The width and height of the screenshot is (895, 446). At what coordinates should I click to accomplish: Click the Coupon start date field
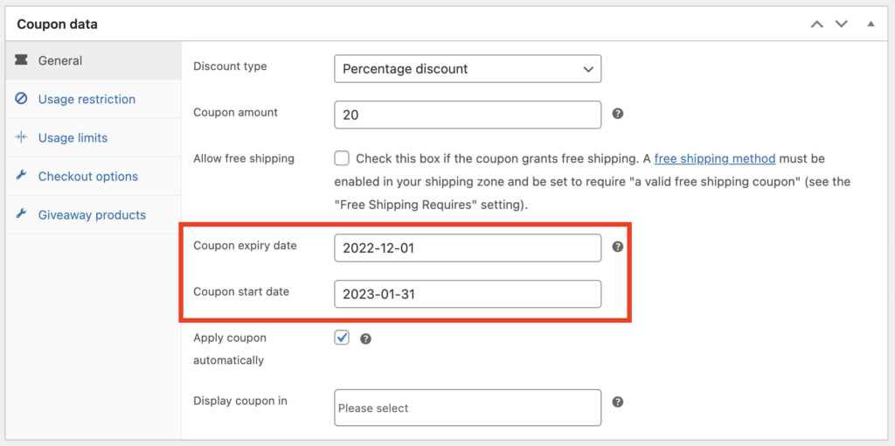click(468, 294)
